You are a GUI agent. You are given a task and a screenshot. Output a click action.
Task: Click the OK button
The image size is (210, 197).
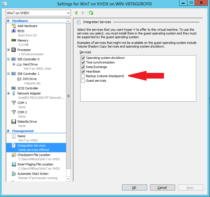135,188
